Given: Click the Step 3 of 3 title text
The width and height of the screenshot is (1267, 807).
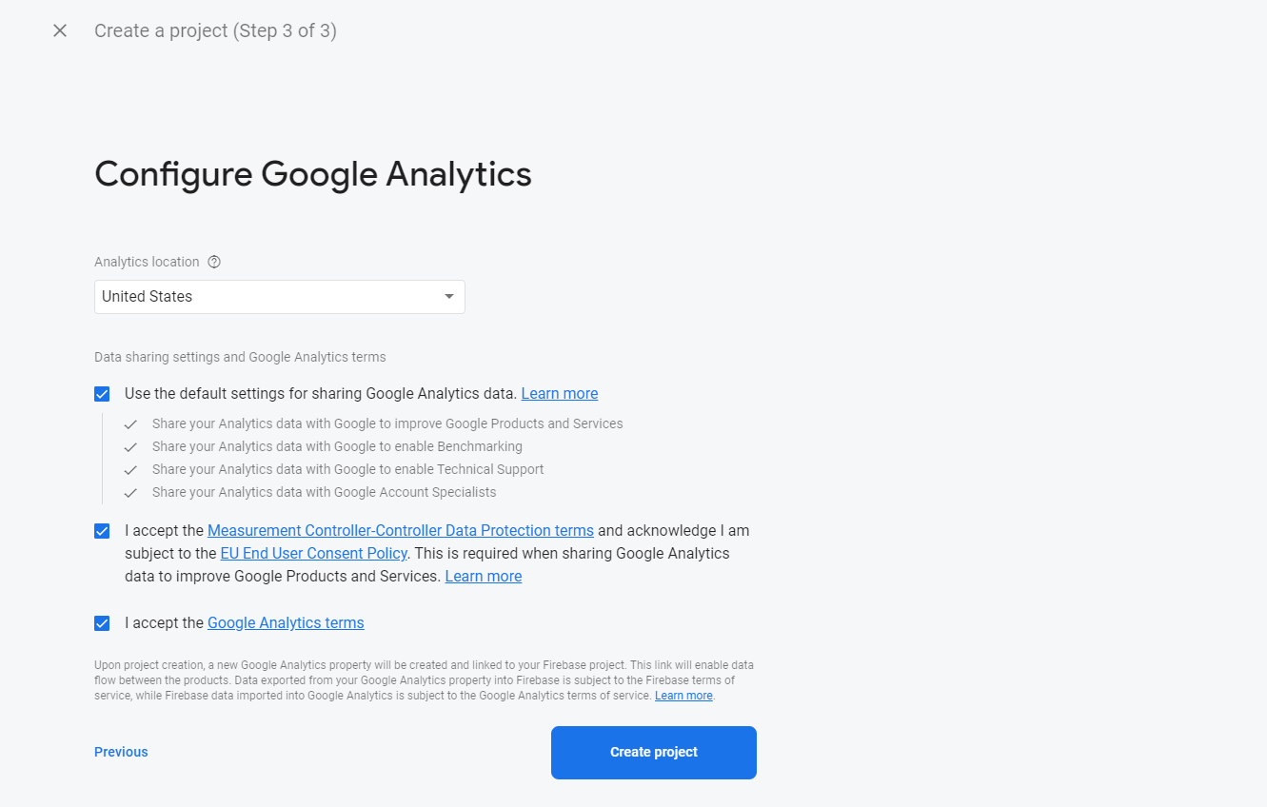Looking at the screenshot, I should coord(215,30).
